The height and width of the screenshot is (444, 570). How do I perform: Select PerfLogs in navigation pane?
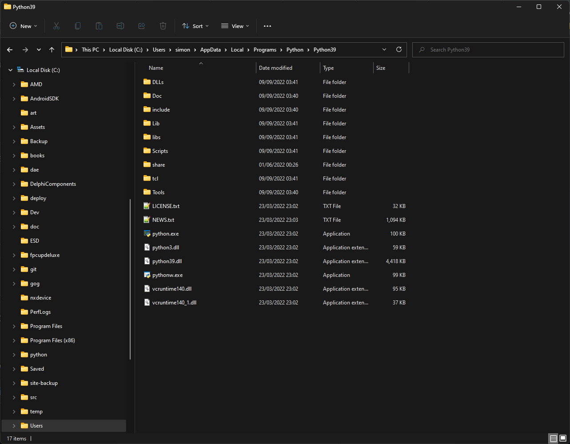(40, 312)
